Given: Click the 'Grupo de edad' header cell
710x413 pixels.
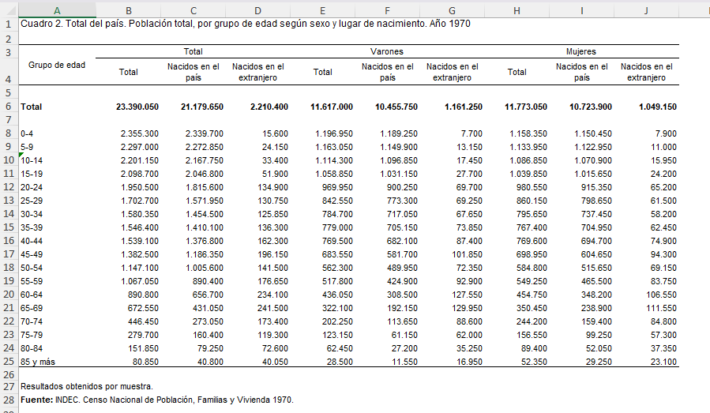Looking at the screenshot, I should tap(57, 65).
